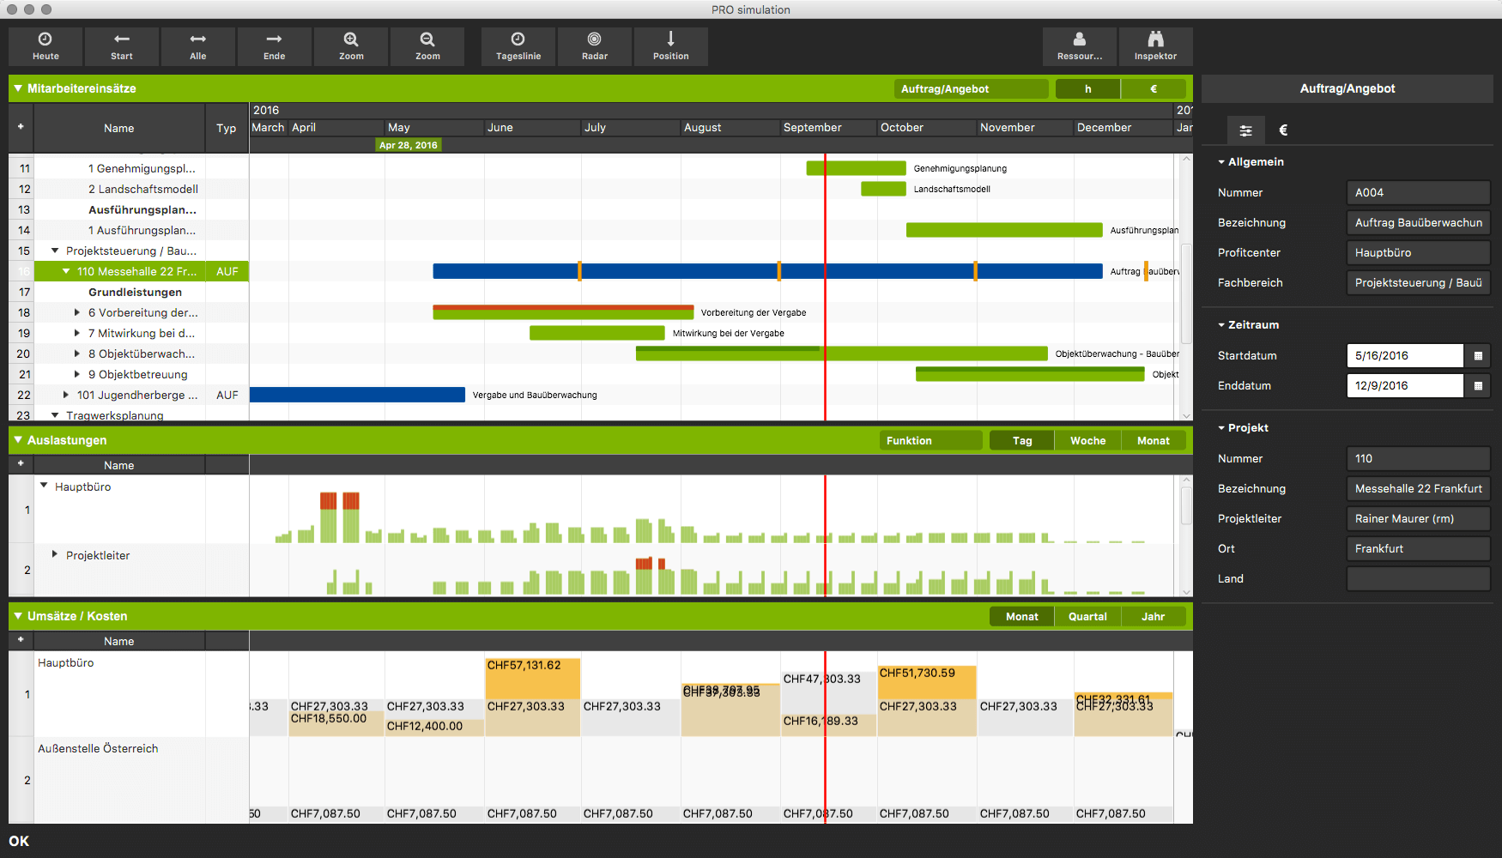The height and width of the screenshot is (858, 1502).
Task: Click the Heute clock icon in toolbar
Action: pos(45,39)
